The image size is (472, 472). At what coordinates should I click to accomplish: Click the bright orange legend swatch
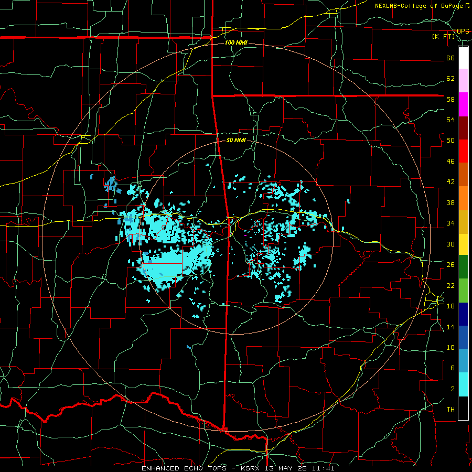coord(463,198)
